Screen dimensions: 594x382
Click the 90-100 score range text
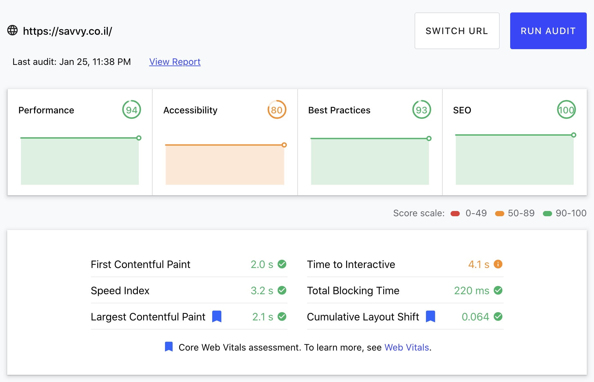(x=571, y=213)
